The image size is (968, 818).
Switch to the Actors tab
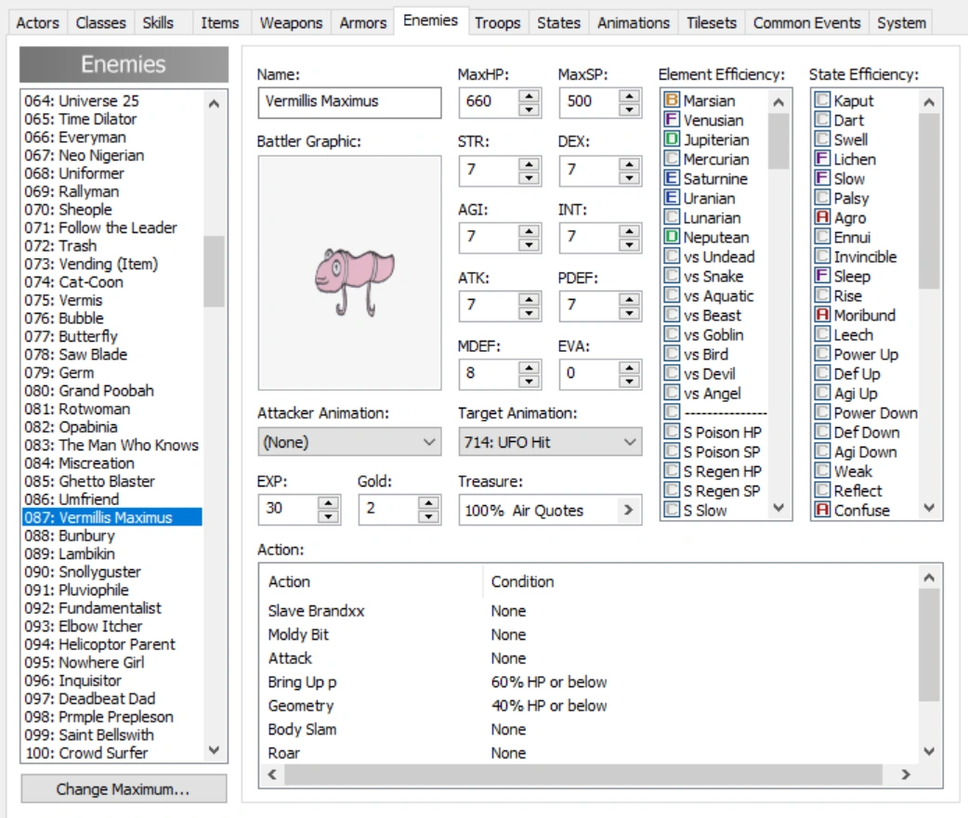pos(38,23)
